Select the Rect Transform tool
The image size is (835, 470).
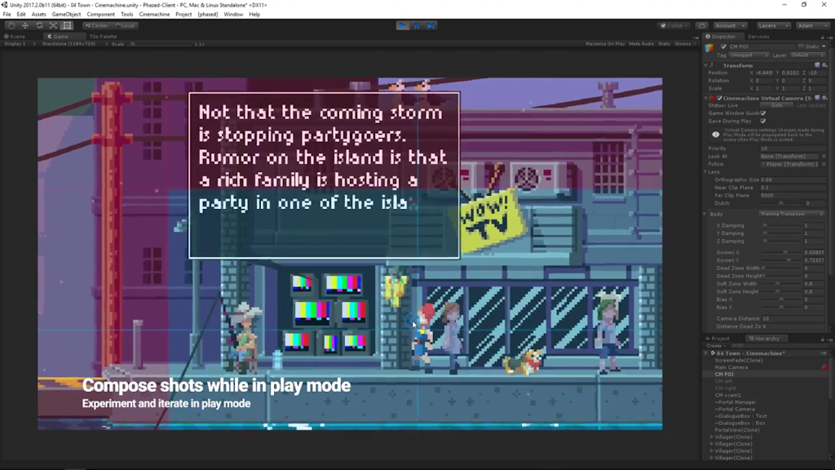point(67,25)
